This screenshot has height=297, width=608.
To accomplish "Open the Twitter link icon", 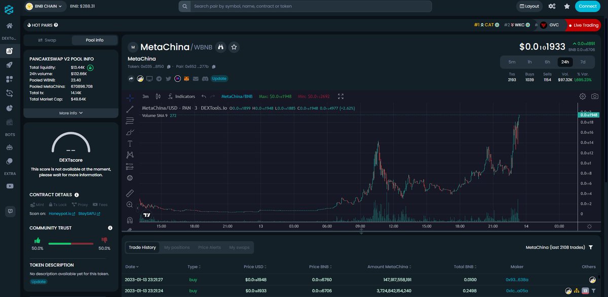I will click(x=168, y=79).
